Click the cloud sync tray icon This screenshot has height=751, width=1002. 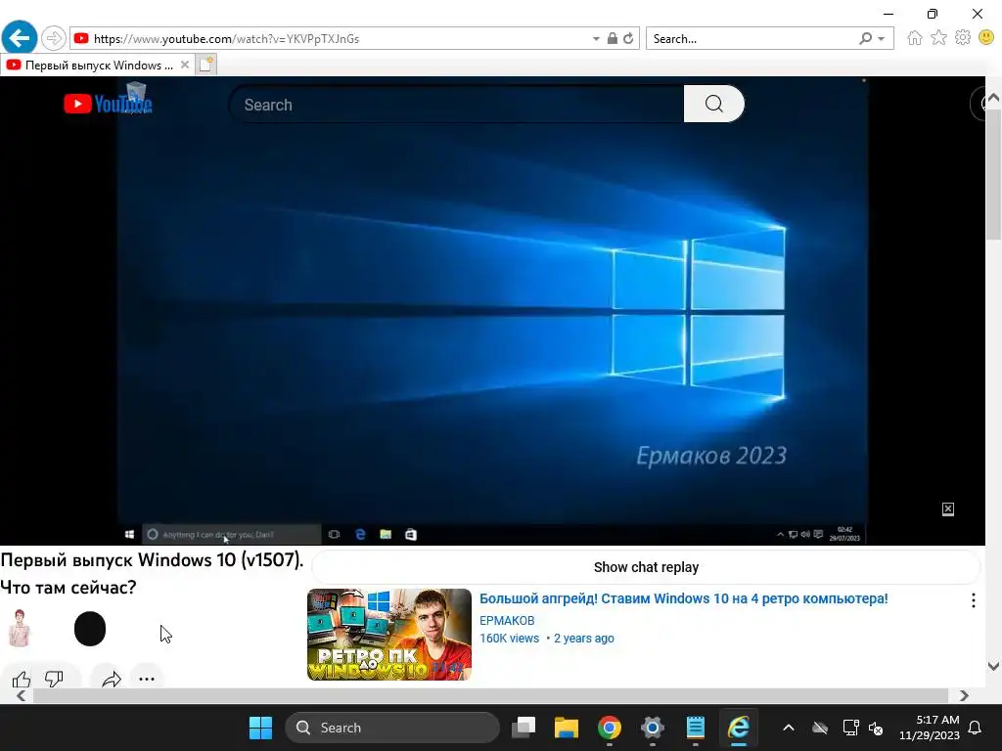click(820, 728)
